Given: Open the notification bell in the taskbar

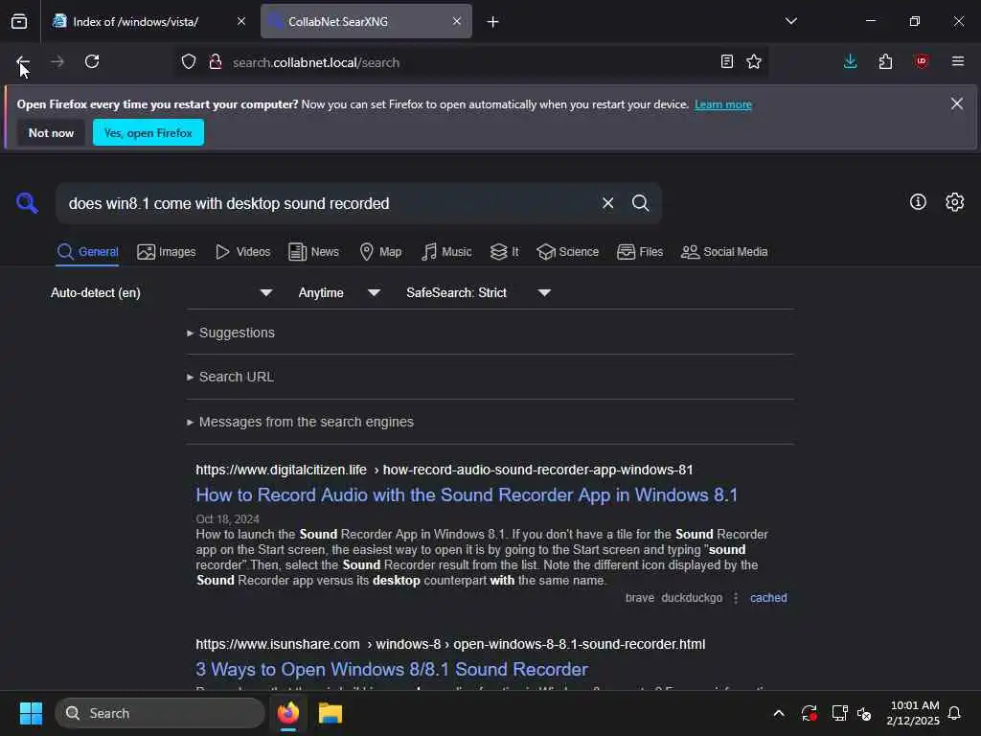Looking at the screenshot, I should (954, 713).
